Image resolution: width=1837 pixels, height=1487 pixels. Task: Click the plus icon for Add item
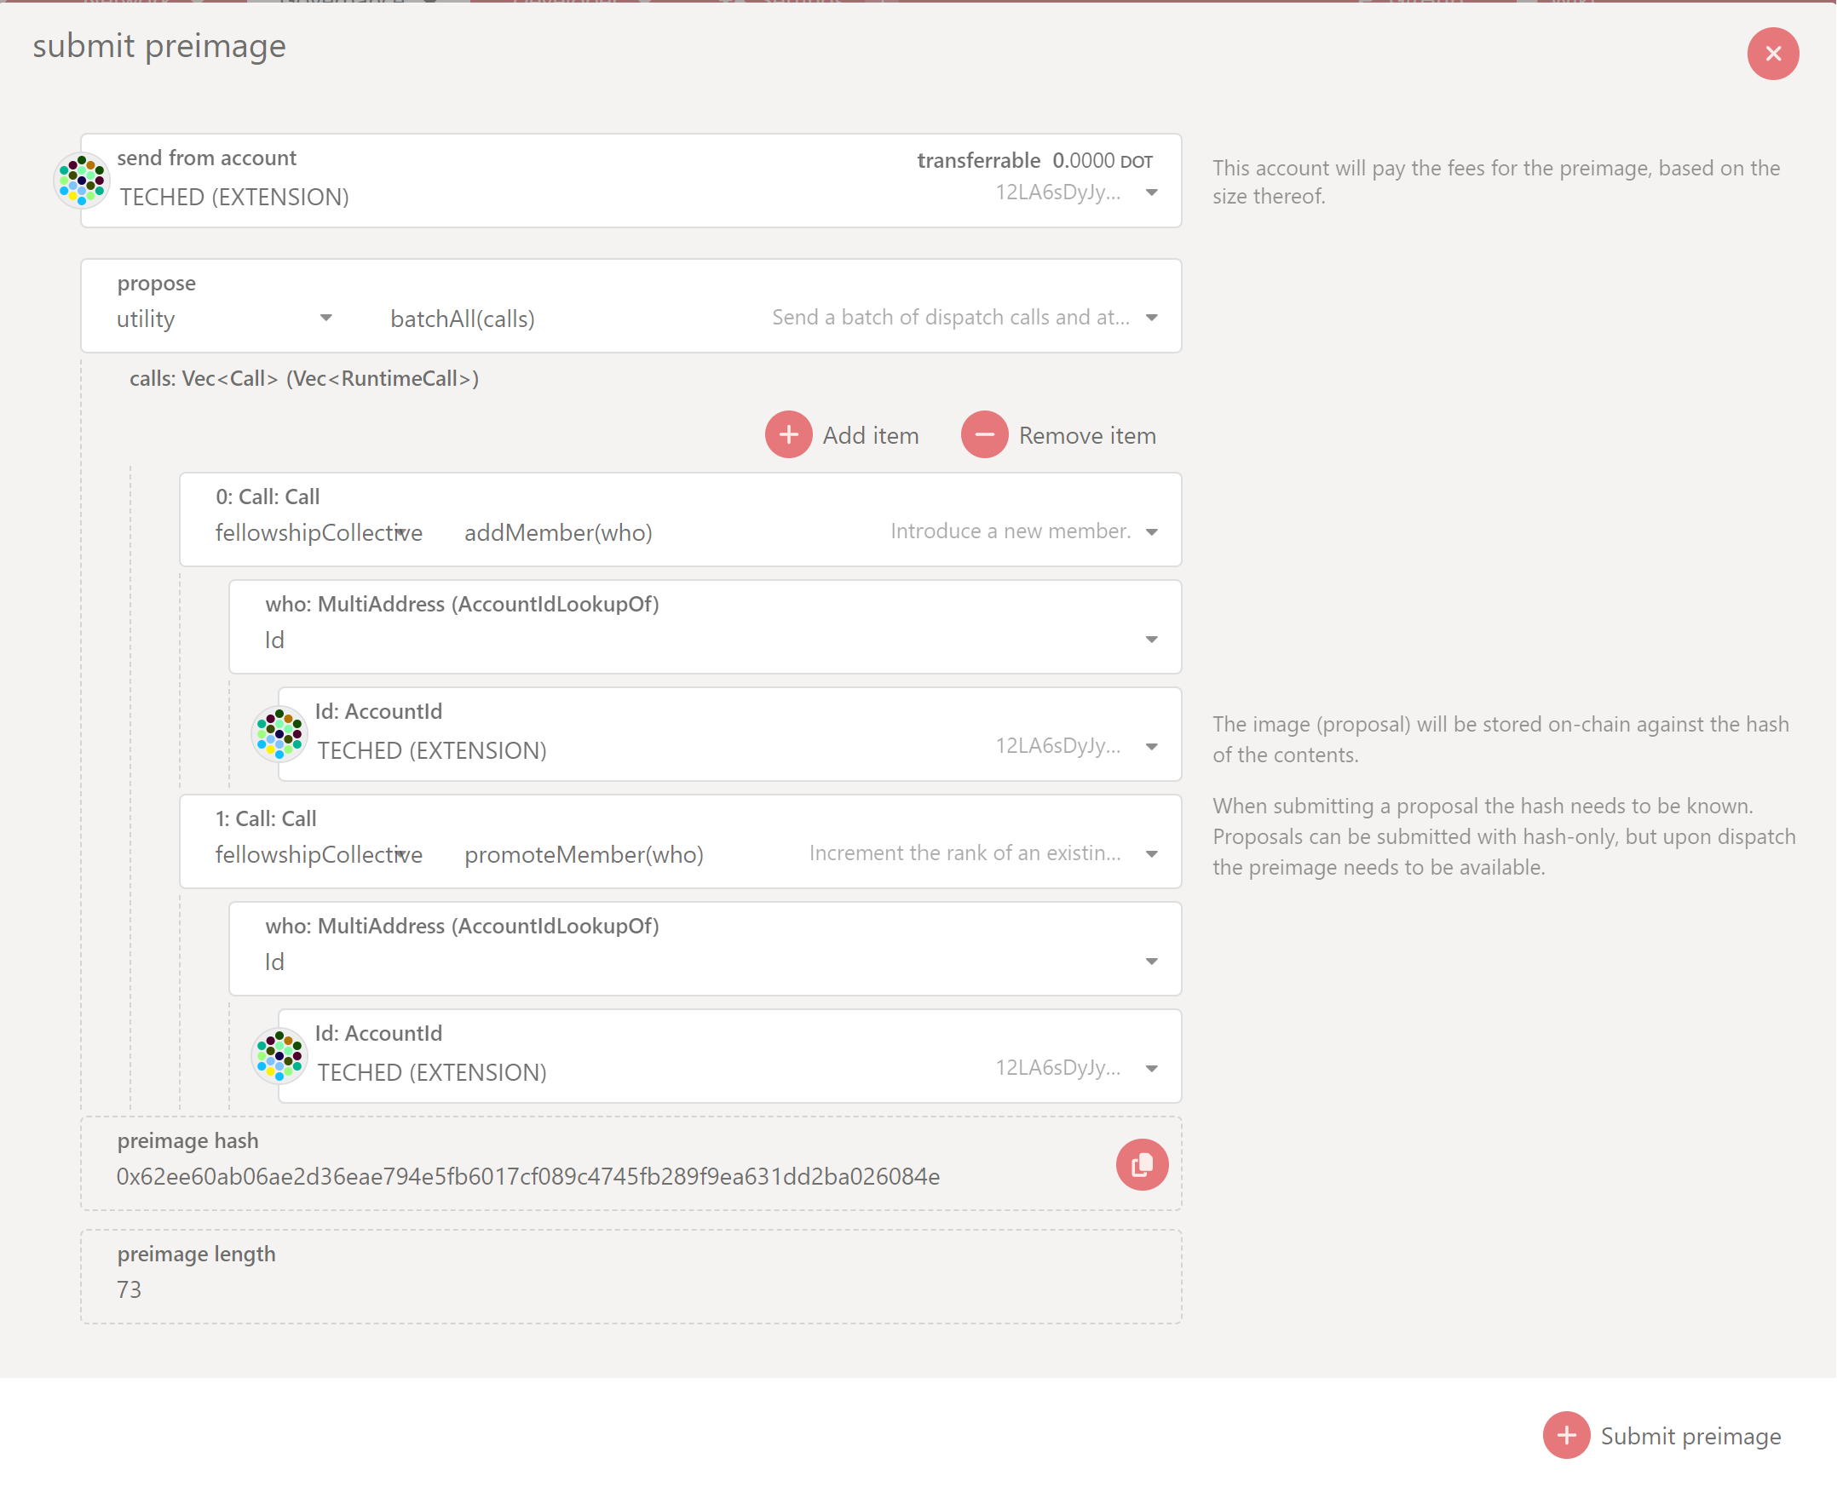pyautogui.click(x=788, y=435)
